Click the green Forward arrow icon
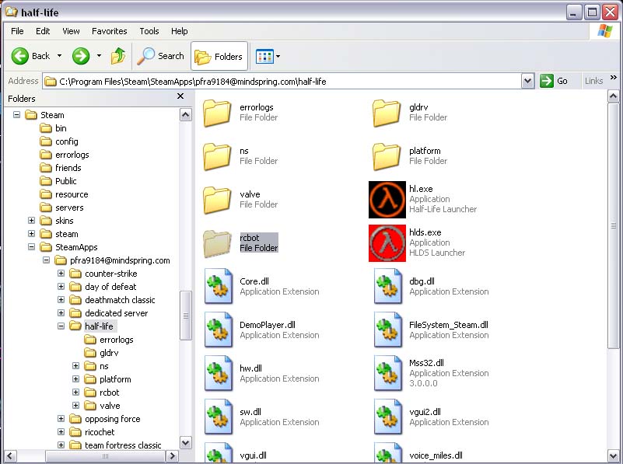Screen dimensions: 623x464 (81, 57)
